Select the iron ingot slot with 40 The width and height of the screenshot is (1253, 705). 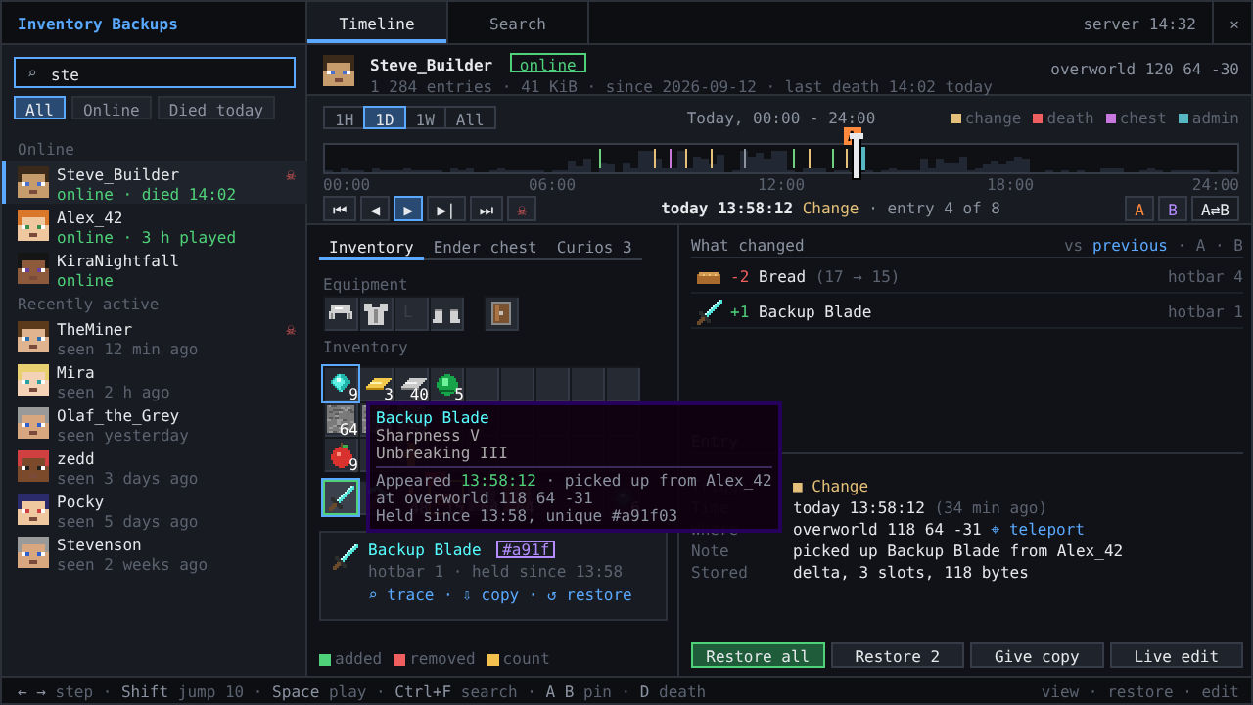tap(413, 385)
